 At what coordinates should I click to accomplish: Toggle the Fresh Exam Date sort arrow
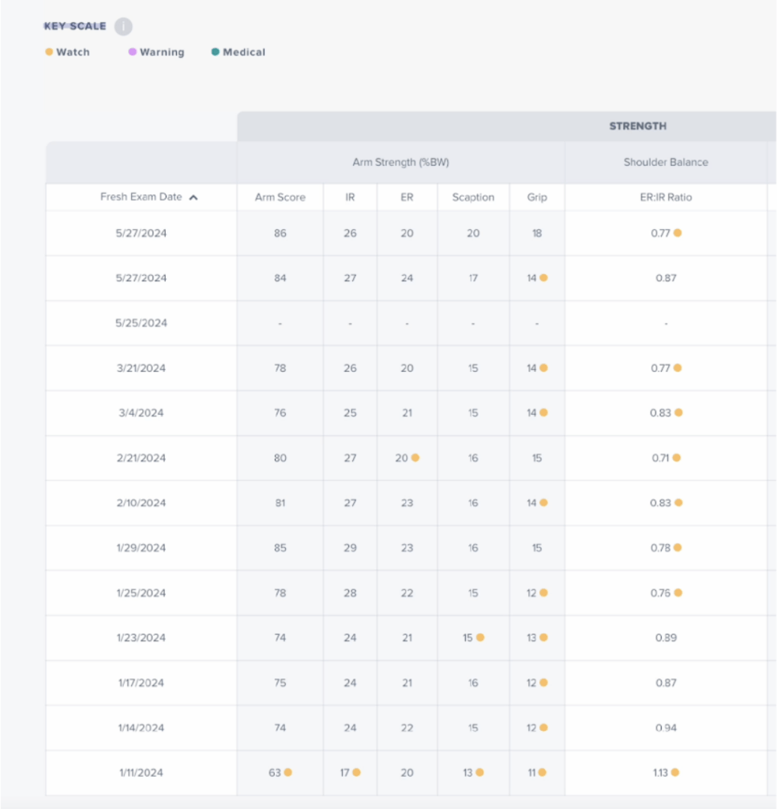(x=193, y=198)
